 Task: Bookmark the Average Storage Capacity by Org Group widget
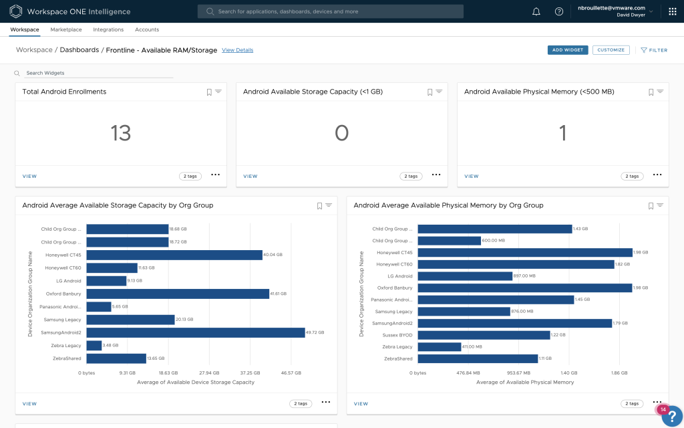click(x=319, y=206)
